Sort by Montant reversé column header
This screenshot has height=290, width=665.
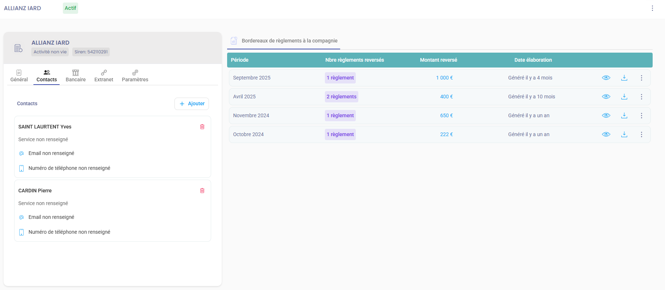[x=439, y=60]
